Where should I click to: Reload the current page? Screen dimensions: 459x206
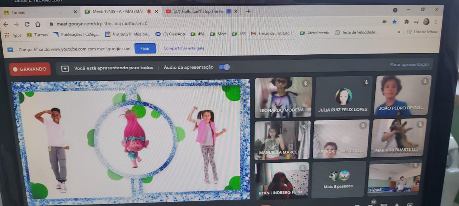click(27, 24)
